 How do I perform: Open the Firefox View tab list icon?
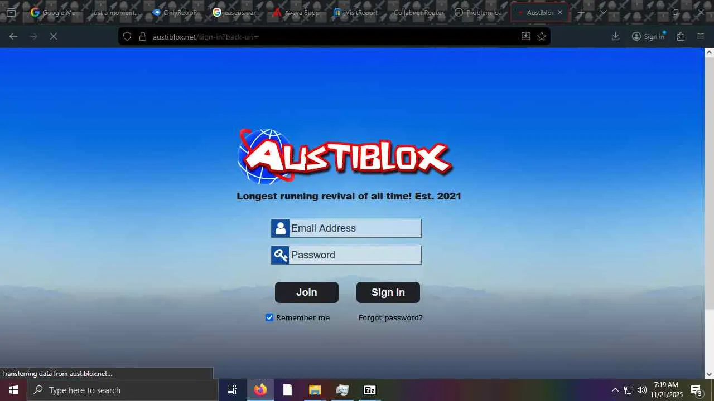coord(11,12)
